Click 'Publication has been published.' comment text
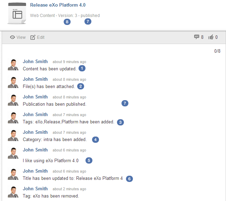Image resolution: width=226 pixels, height=201 pixels. (x=54, y=104)
